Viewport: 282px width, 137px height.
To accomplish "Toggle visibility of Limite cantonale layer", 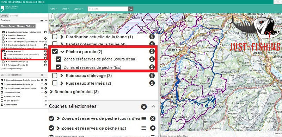I will (2, 92).
